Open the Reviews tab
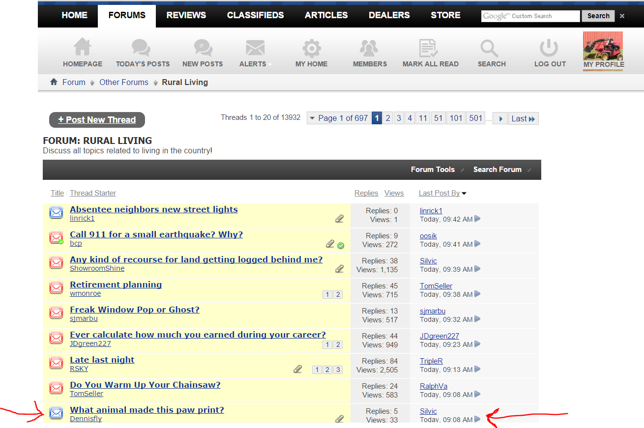The width and height of the screenshot is (644, 428). [186, 15]
